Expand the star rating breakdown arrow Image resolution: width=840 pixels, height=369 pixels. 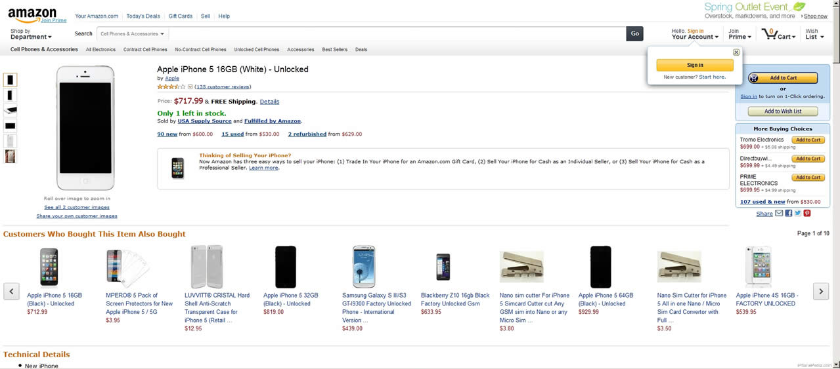point(190,87)
